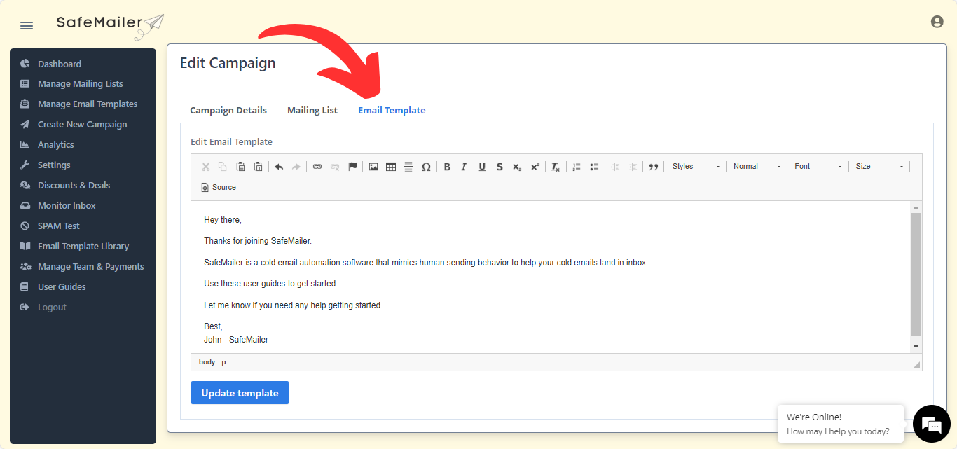Select the Email Template tab
This screenshot has height=449, width=957.
[x=392, y=110]
